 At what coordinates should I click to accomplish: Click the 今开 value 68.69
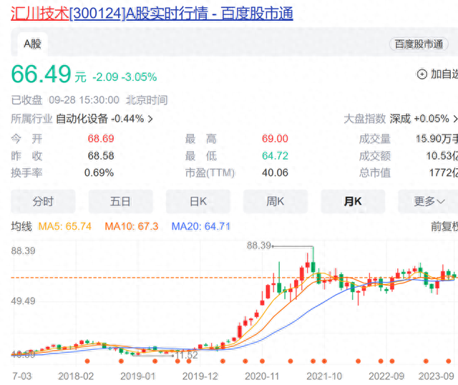click(101, 138)
